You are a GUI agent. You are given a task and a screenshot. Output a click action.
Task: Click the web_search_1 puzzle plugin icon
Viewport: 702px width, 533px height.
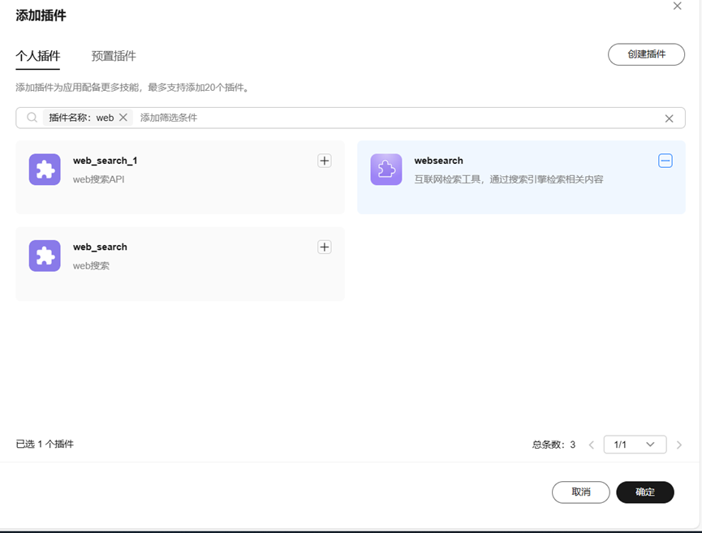pyautogui.click(x=45, y=170)
